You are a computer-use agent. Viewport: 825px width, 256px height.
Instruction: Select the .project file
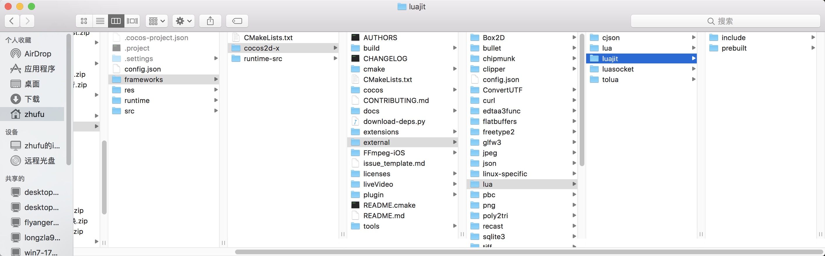164,48
